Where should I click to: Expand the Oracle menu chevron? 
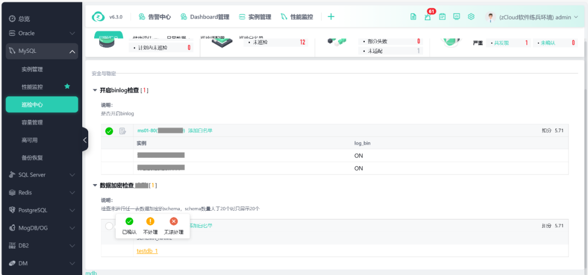coord(73,33)
